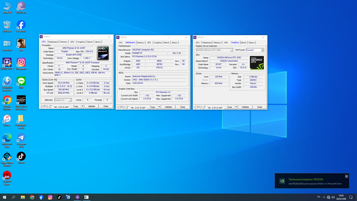Open the iTunes desktop shortcut
This screenshot has width=357, height=201.
point(7,121)
